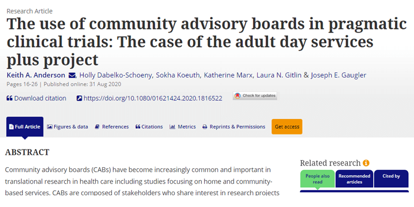
Task: Click the DOI external link icon
Action: click(79, 98)
